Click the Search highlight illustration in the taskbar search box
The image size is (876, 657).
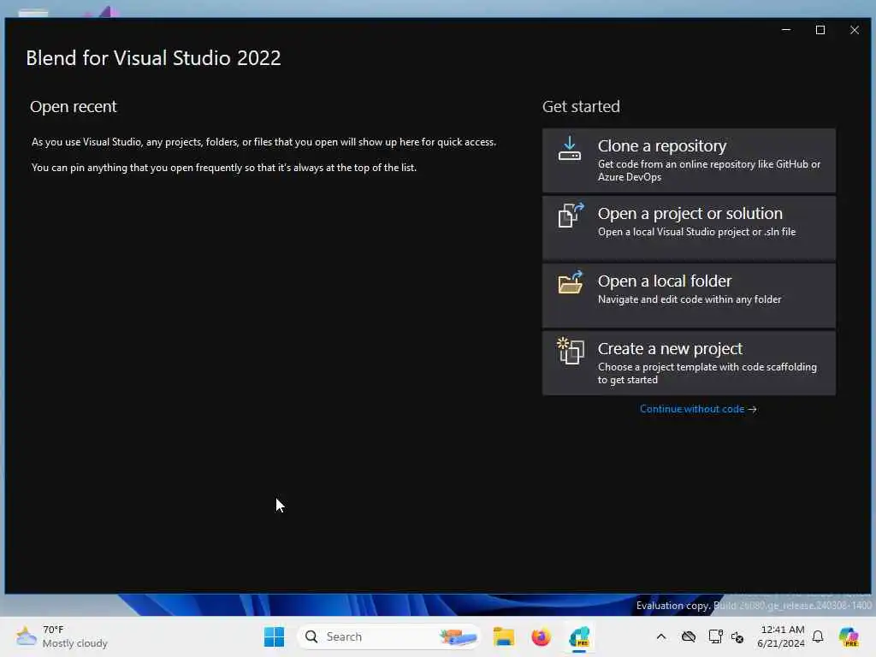point(458,636)
